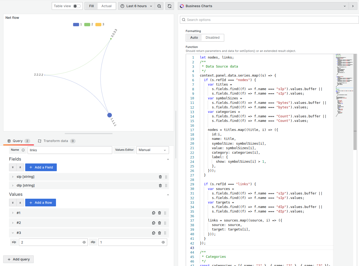This screenshot has width=359, height=266.
Task: Toggle visibility of the dlp value in row #3
Action: (x=163, y=242)
